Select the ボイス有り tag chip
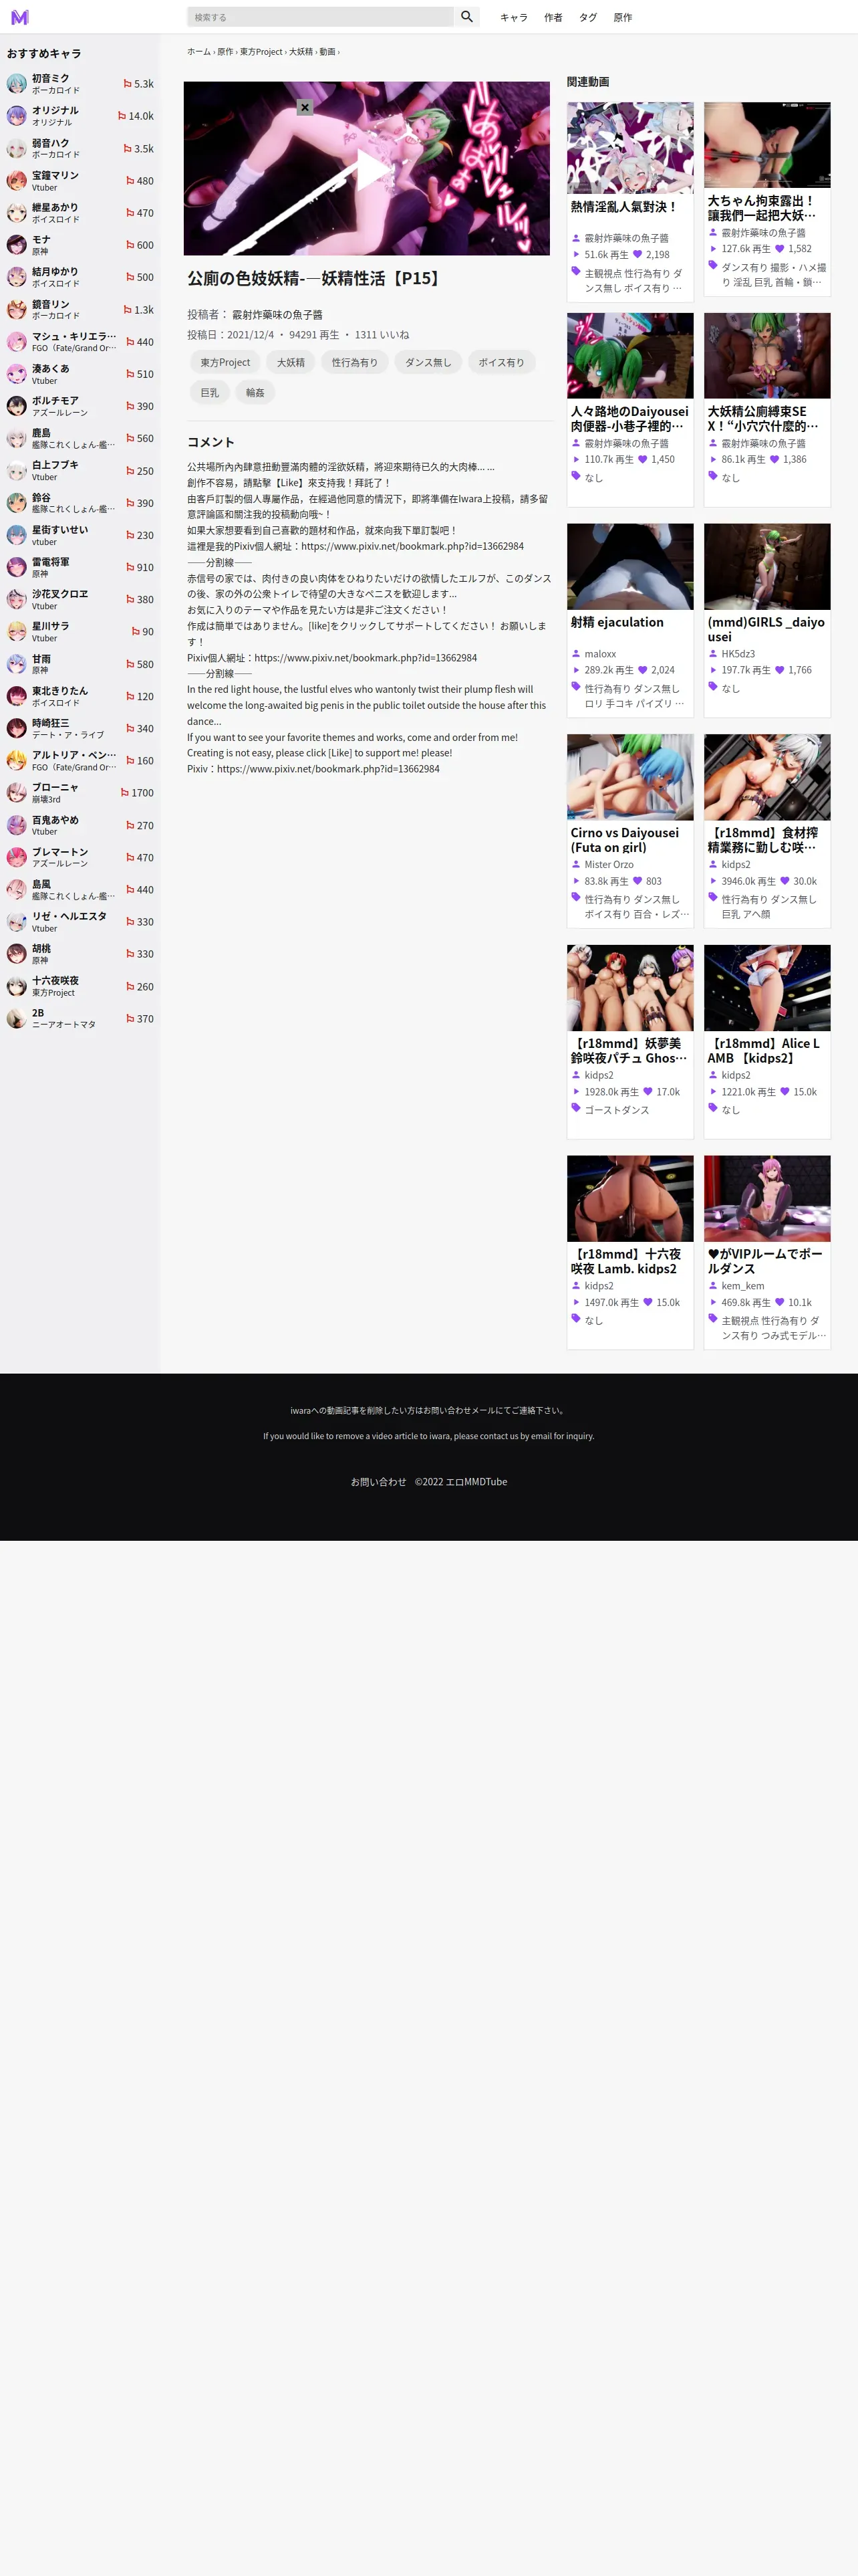The height and width of the screenshot is (2576, 858). [500, 363]
